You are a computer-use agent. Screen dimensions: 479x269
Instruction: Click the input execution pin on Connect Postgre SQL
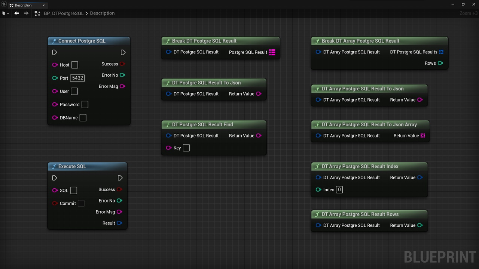(55, 52)
